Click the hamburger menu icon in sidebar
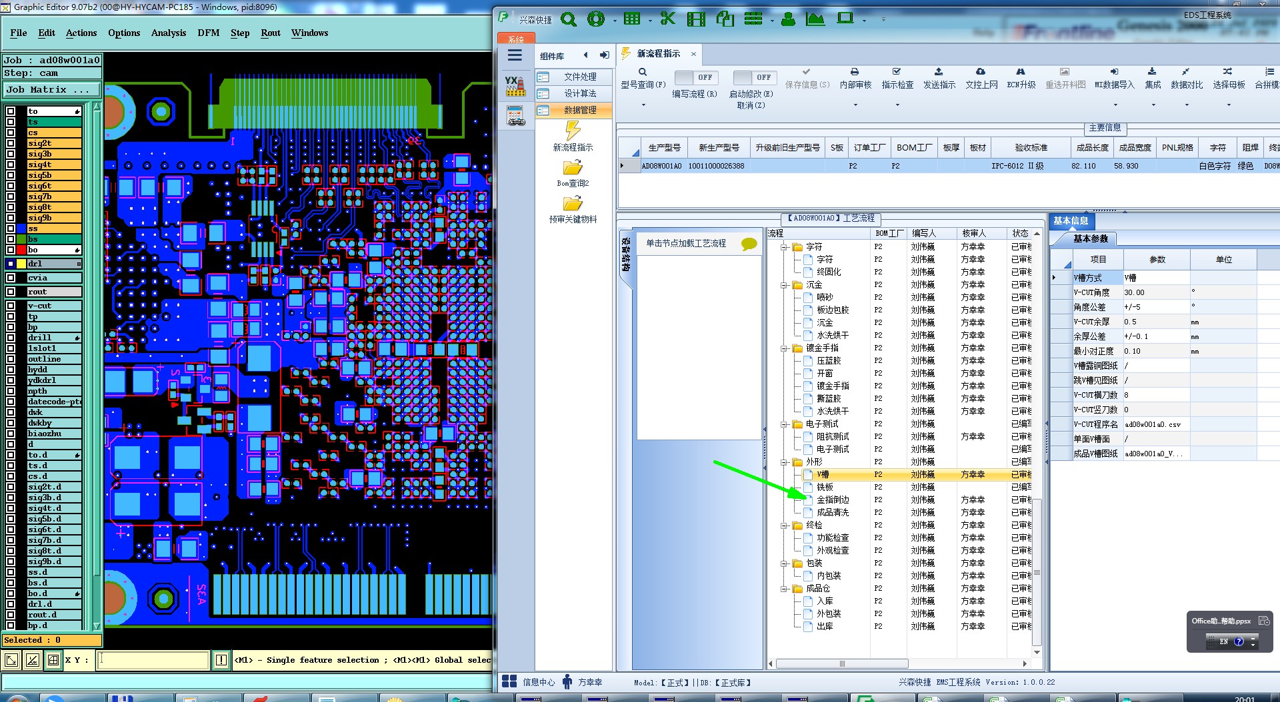The image size is (1280, 702). 515,55
